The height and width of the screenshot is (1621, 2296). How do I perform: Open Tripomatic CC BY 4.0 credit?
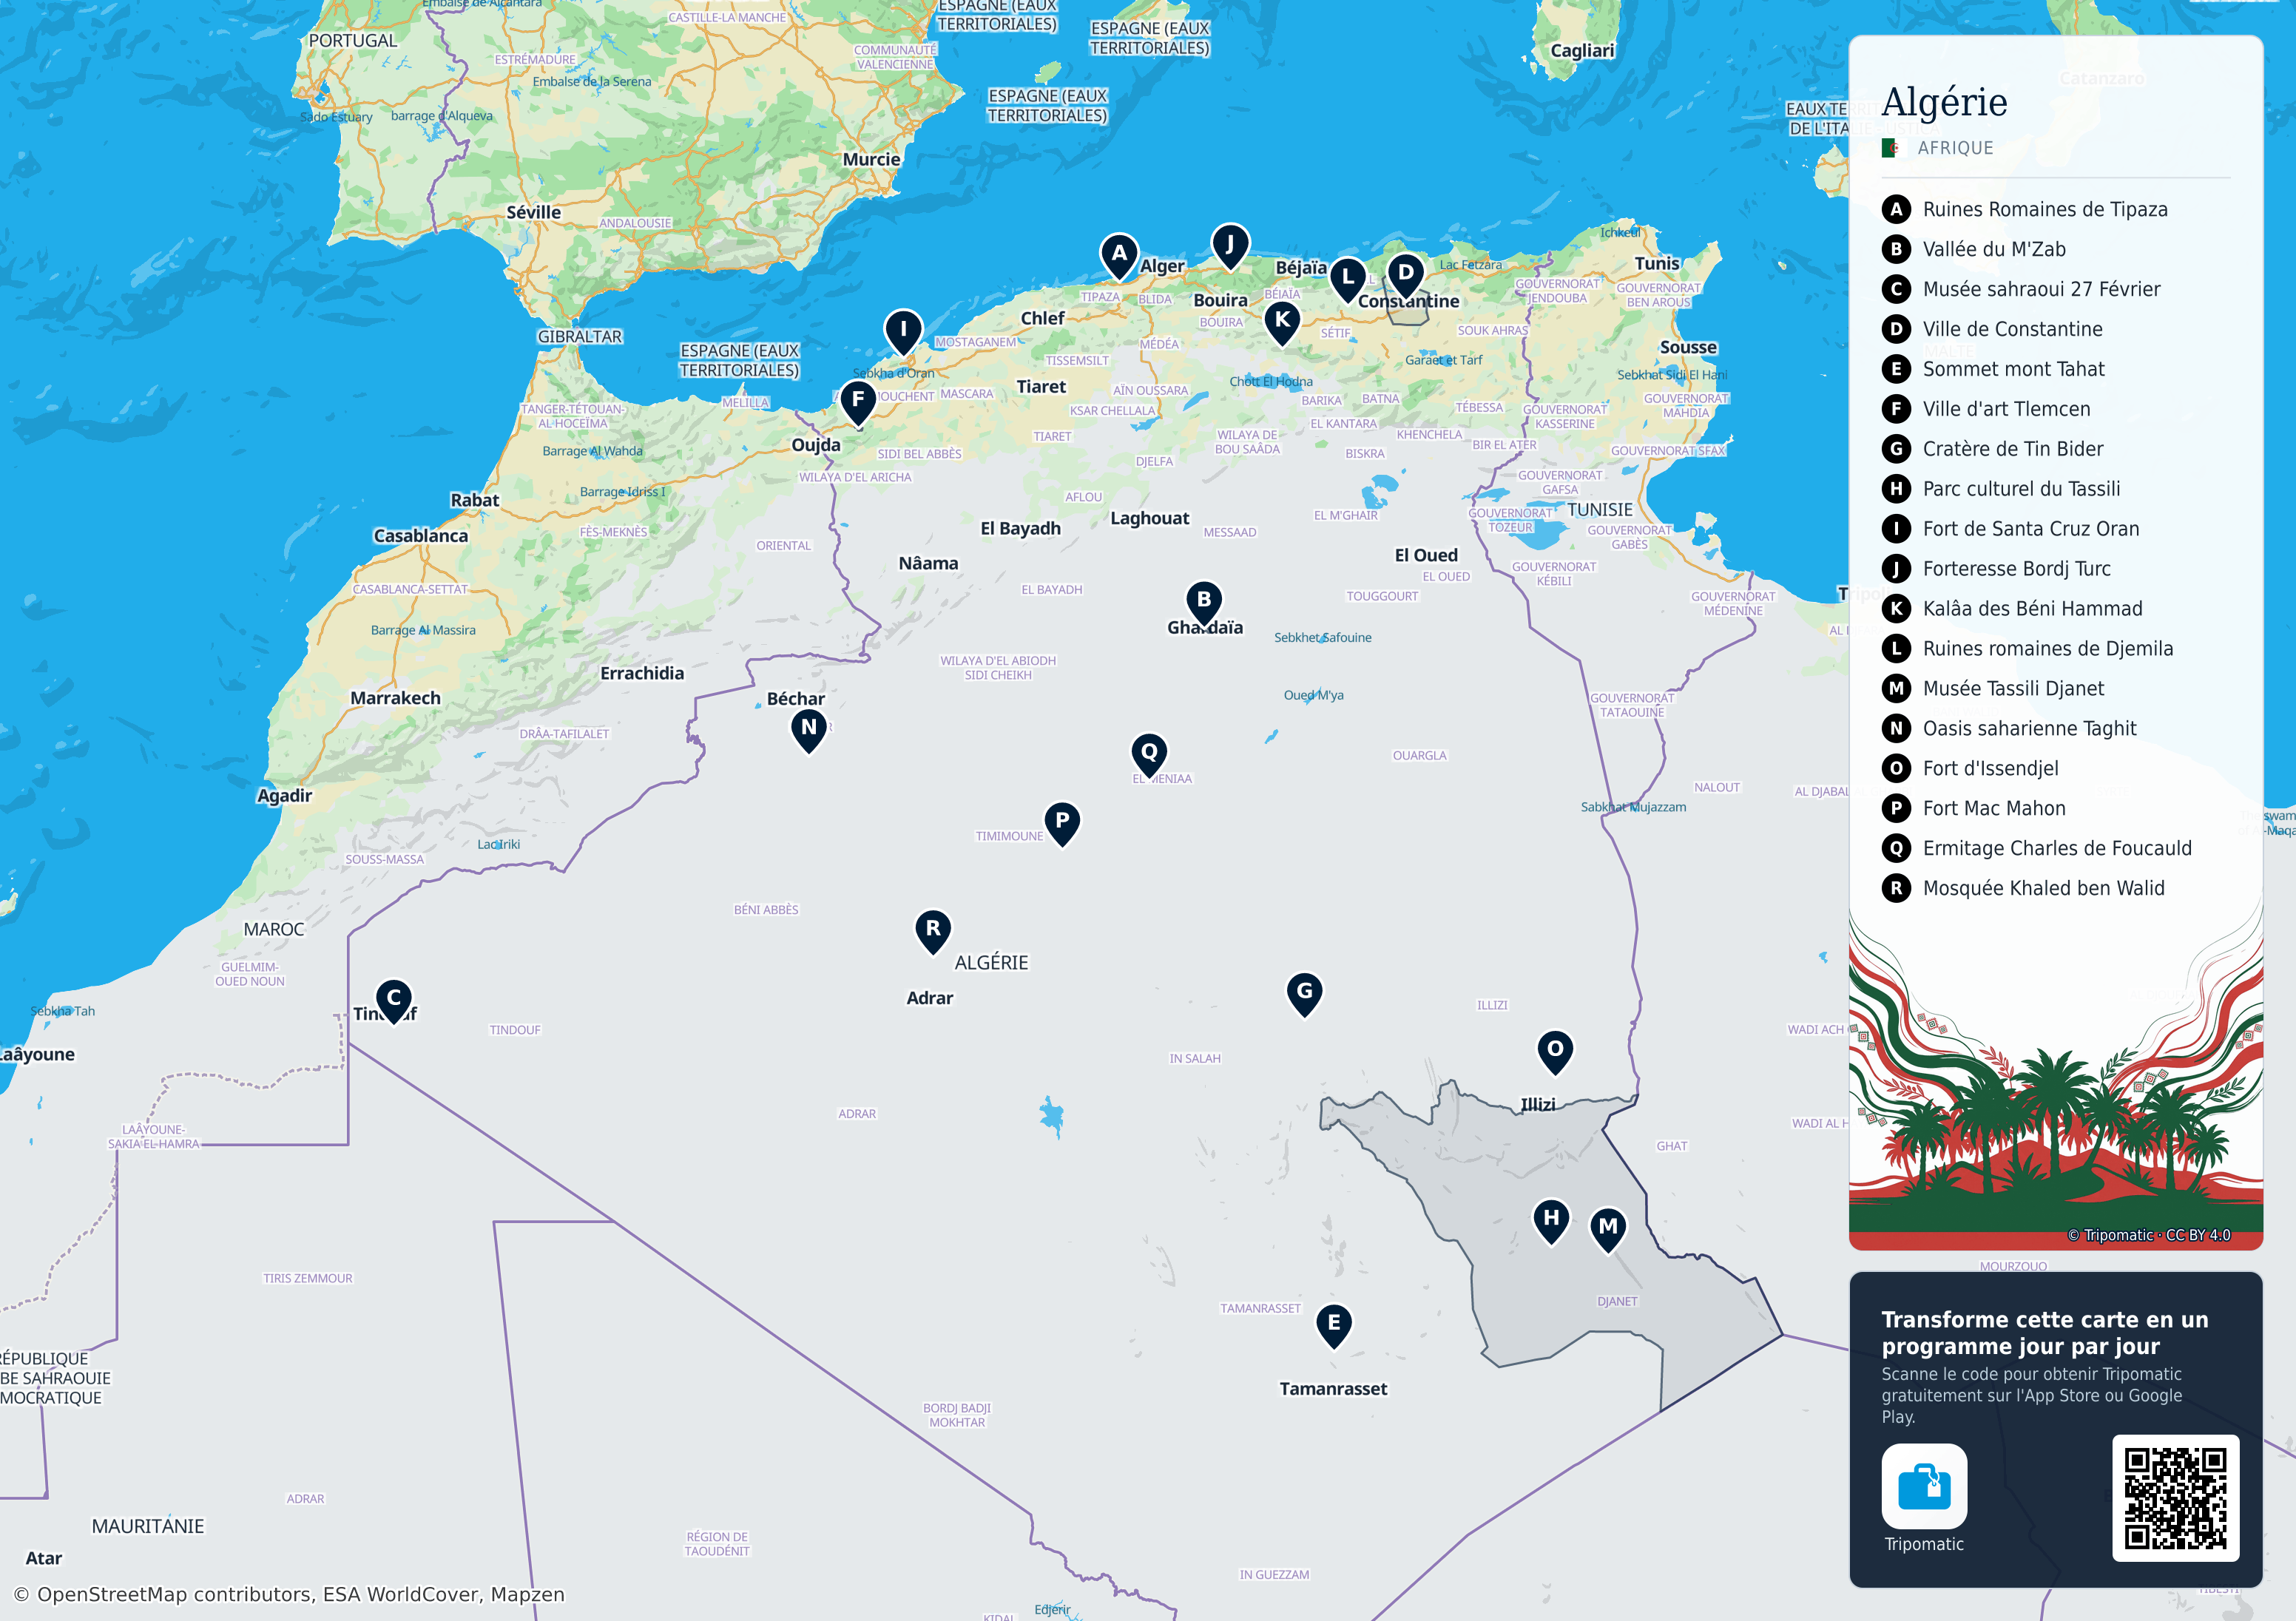(2149, 1235)
